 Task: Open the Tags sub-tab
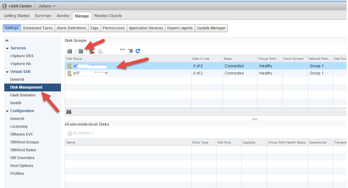tap(94, 28)
